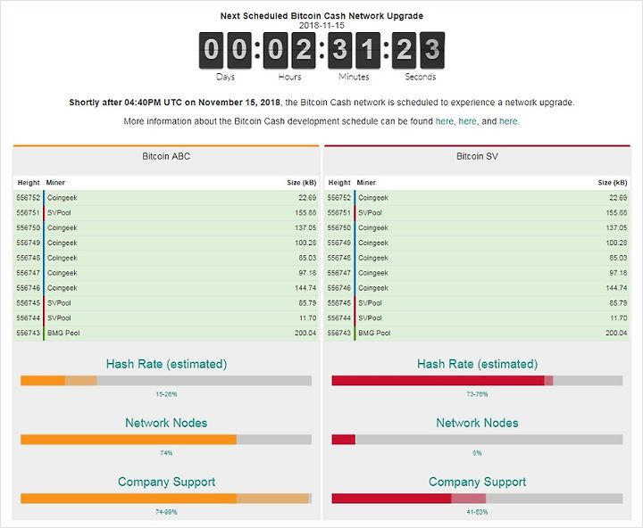Select block height 556750 in Bitcoin ABC table
Viewport: 643px width, 528px height.
point(29,227)
